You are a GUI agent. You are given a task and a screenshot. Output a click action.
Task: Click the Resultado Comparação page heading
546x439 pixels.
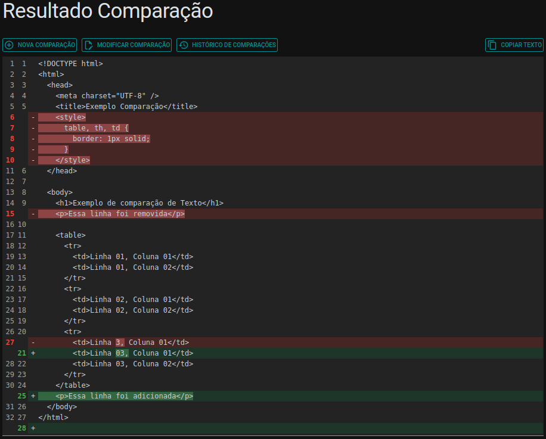tap(108, 11)
